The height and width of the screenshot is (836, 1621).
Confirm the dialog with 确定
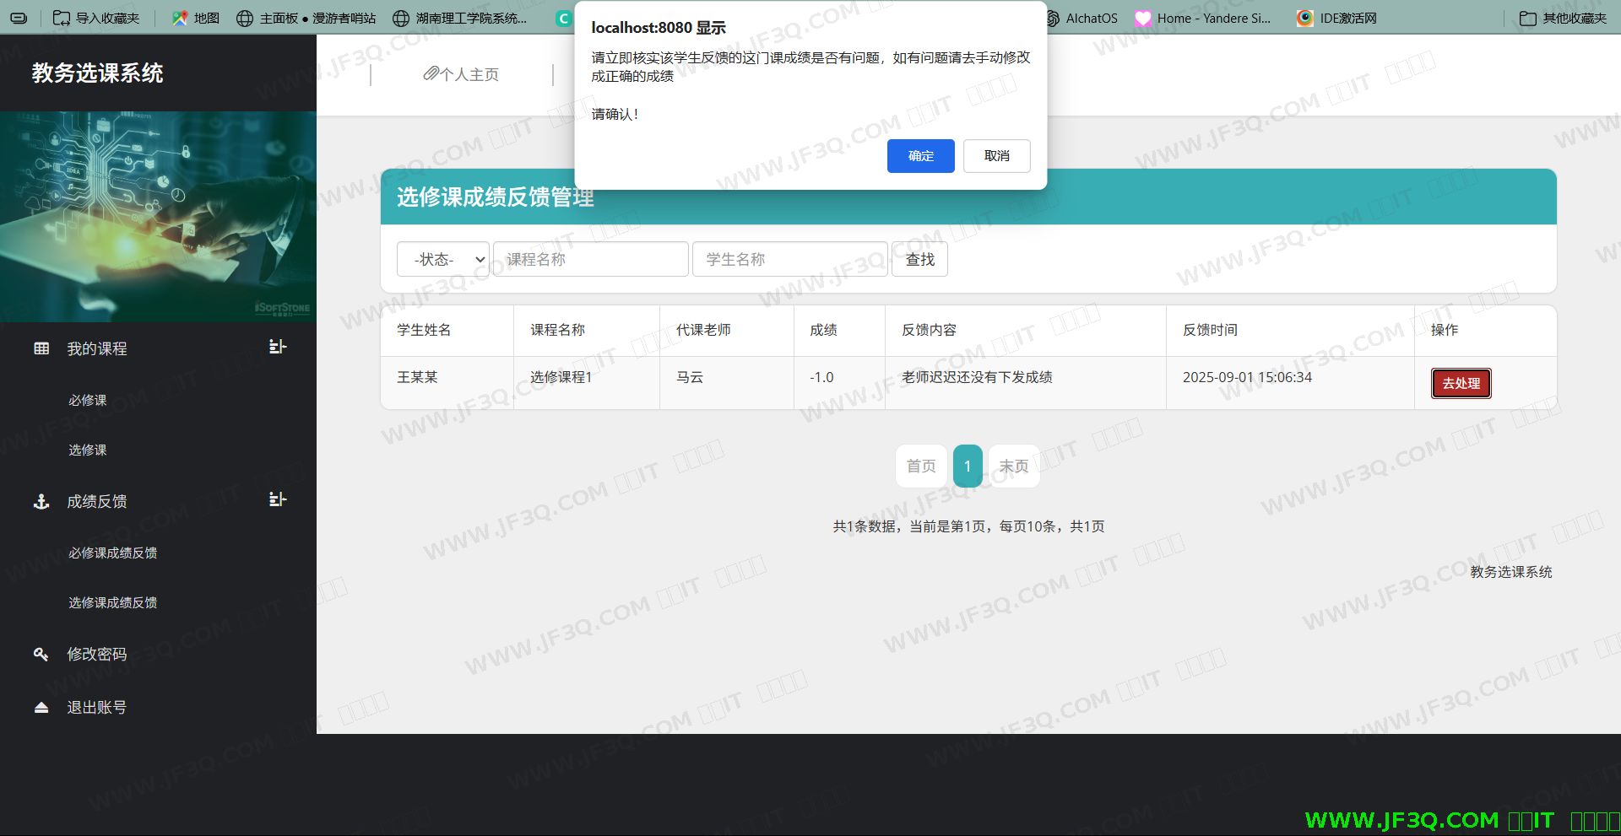[920, 156]
